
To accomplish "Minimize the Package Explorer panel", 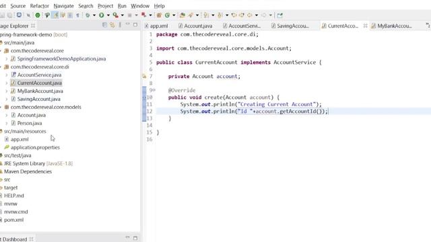I will [x=127, y=24].
